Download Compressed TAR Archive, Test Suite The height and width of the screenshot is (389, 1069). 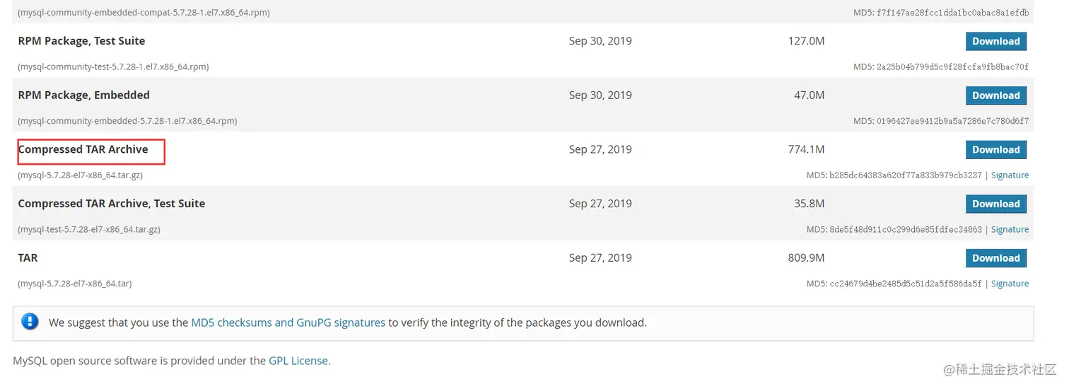click(995, 204)
